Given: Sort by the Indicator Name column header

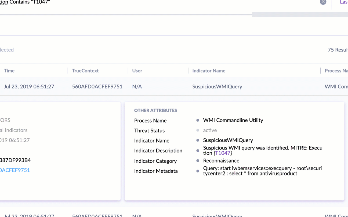Looking at the screenshot, I should click(x=209, y=71).
